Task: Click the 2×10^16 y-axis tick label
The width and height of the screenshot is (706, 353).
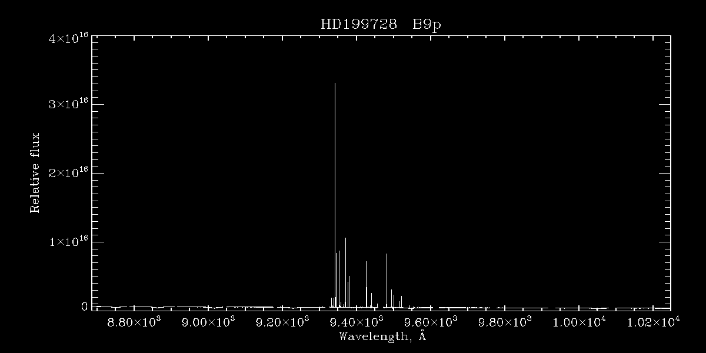Action: (68, 173)
